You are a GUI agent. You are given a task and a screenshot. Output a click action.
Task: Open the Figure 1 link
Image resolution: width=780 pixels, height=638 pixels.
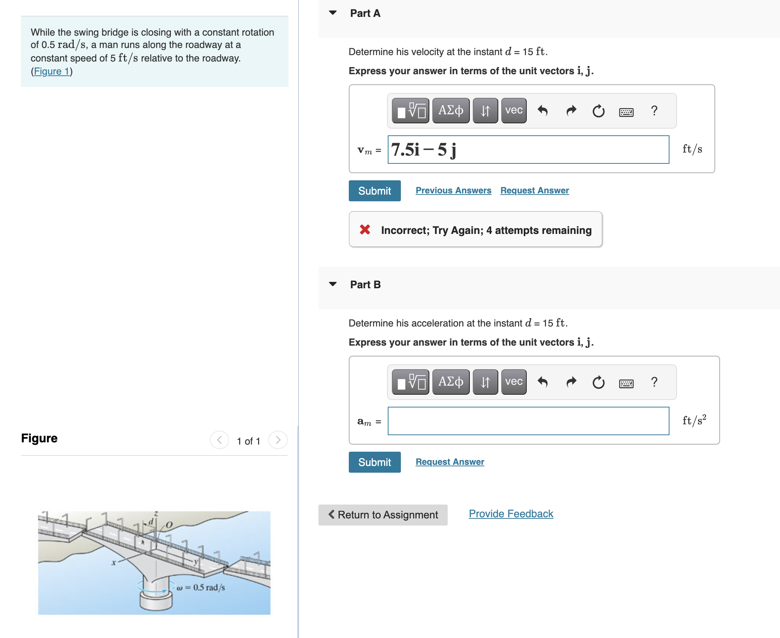[52, 71]
